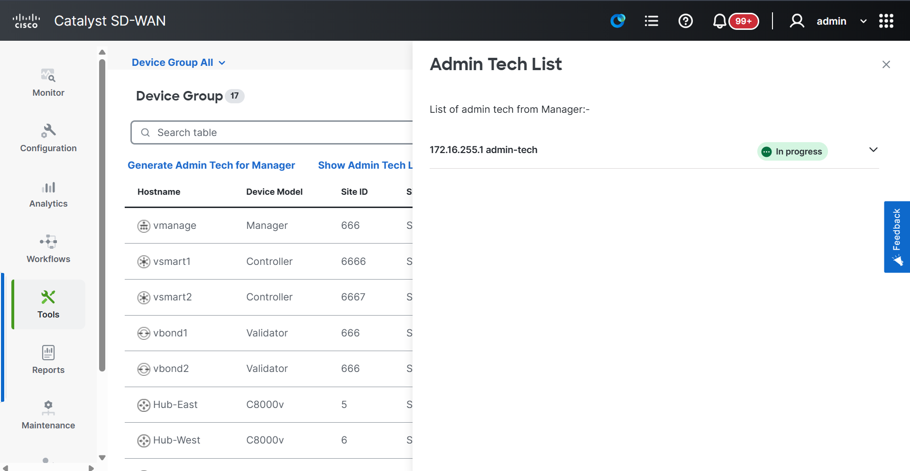Screen dimensions: 910x471
Task: Open the Feedback panel on the right edge
Action: click(x=896, y=237)
